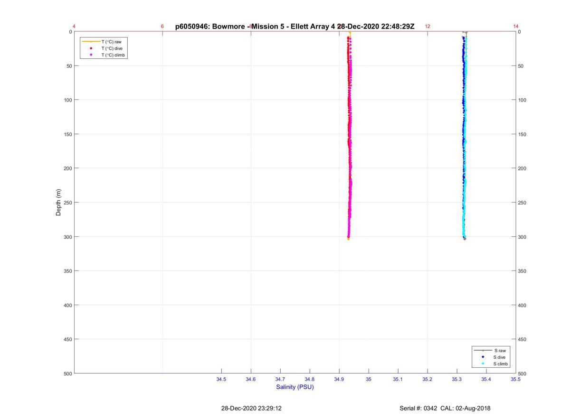Click red temperature tick label 14 at top
This screenshot has height=420, width=570.
pyautogui.click(x=516, y=27)
